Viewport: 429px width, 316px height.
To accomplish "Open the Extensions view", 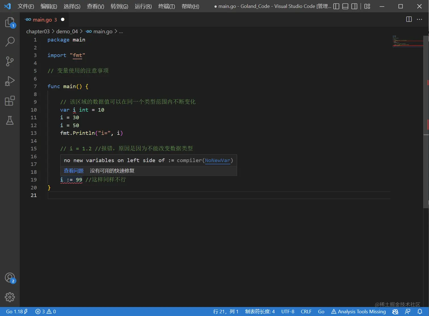I will 10,101.
